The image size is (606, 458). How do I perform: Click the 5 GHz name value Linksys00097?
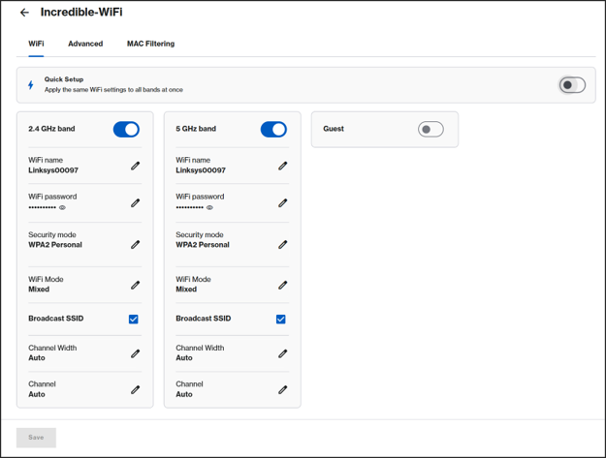click(x=201, y=170)
